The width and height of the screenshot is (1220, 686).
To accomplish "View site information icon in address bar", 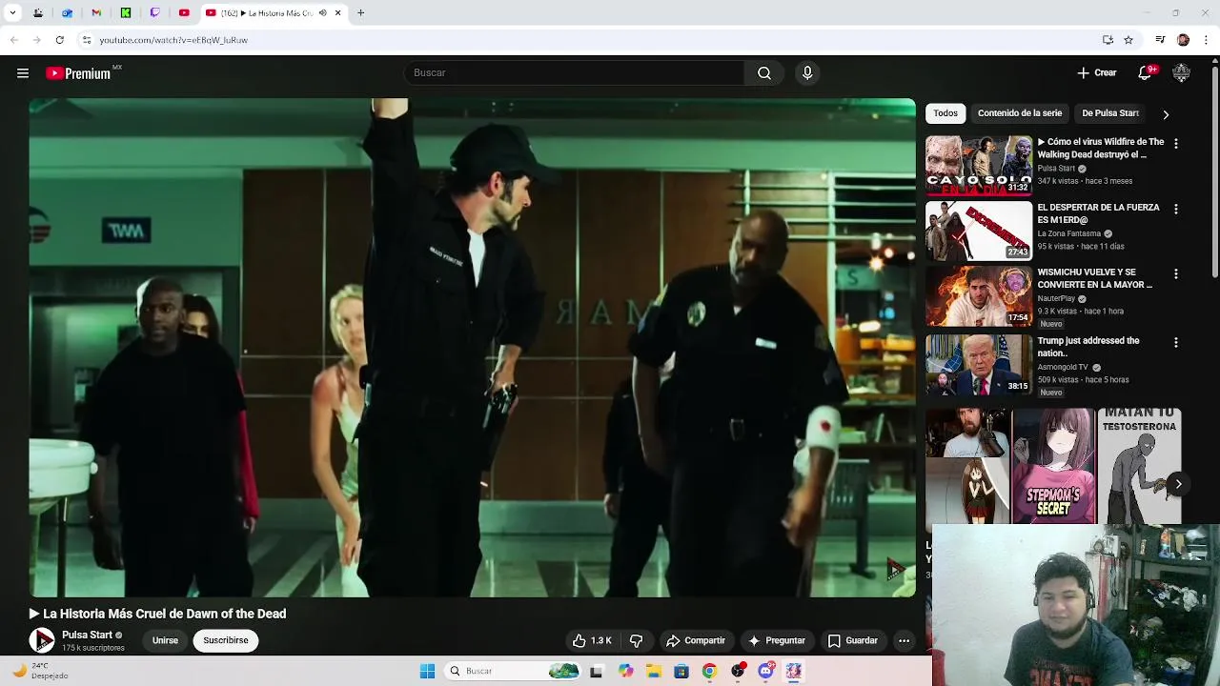I will (86, 40).
